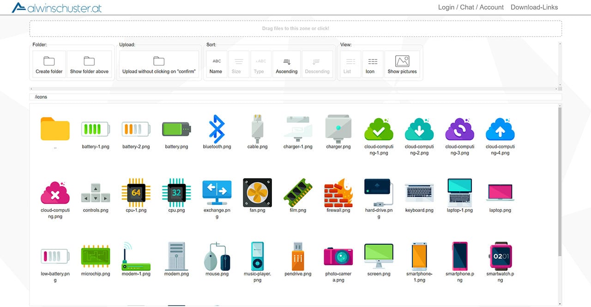Open the smartwatch.png icon
This screenshot has height=307, width=591.
coord(500,256)
